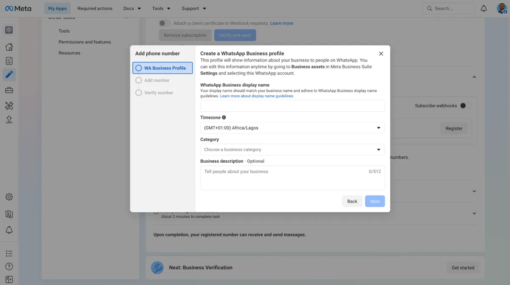
Task: Click the upload arrow icon in sidebar
Action: tap(9, 119)
